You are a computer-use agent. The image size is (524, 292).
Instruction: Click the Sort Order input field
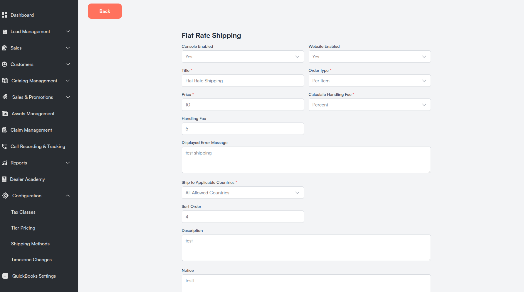click(x=243, y=217)
